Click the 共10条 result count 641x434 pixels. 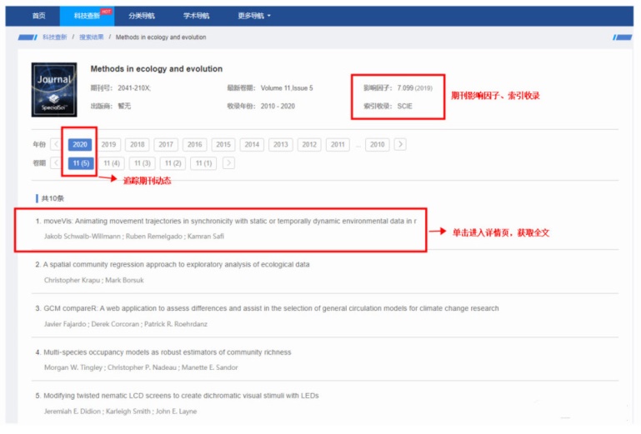click(x=53, y=198)
